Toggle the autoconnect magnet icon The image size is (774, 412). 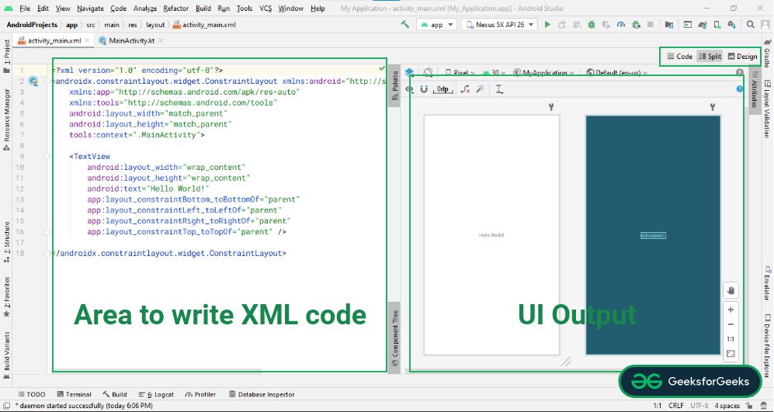424,89
